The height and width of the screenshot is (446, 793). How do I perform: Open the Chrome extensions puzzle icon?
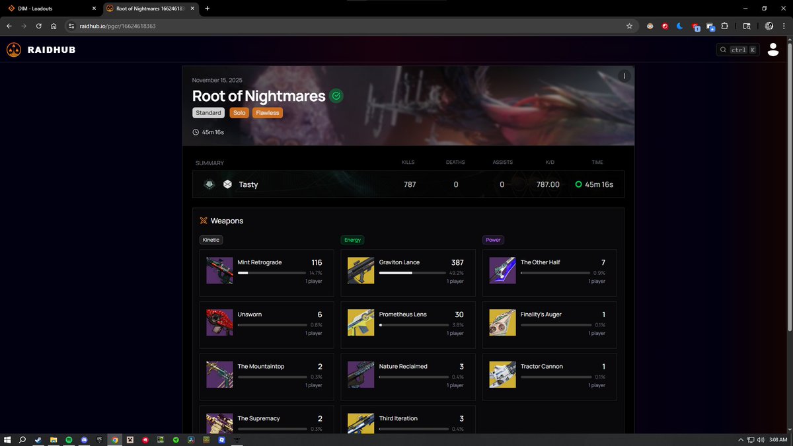click(x=725, y=26)
